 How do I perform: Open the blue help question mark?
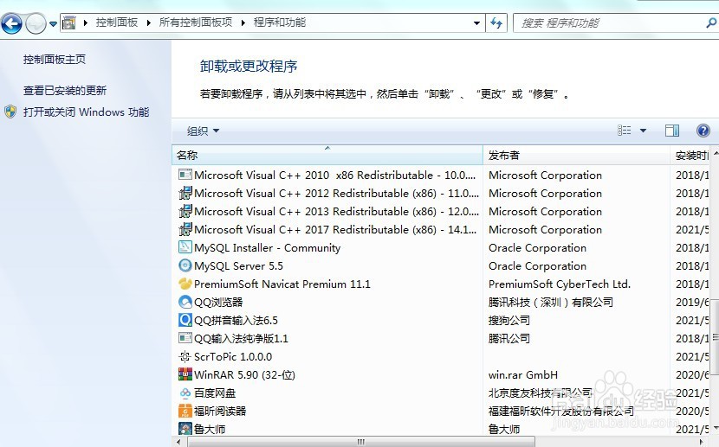click(703, 131)
